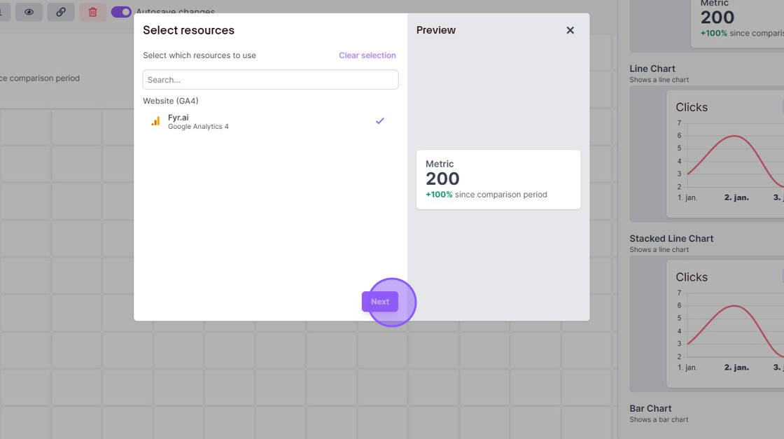Image resolution: width=784 pixels, height=439 pixels.
Task: Focus the Search resources input field
Action: (x=270, y=80)
